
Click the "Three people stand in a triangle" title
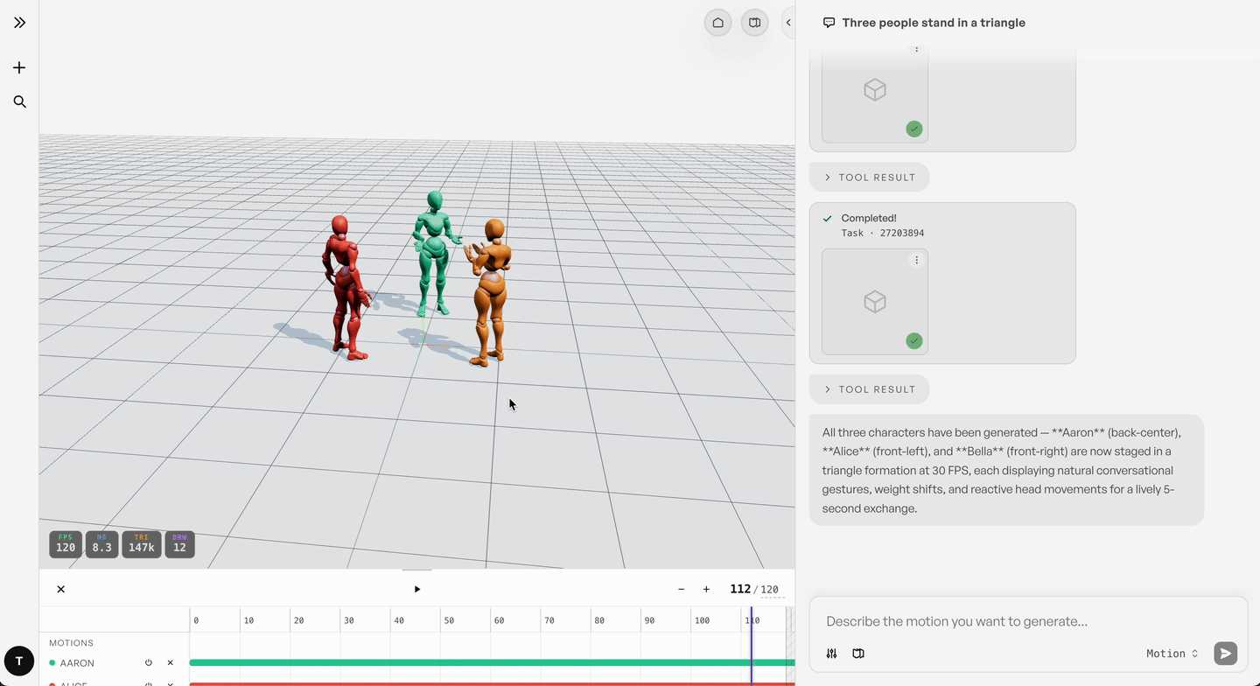coord(934,23)
